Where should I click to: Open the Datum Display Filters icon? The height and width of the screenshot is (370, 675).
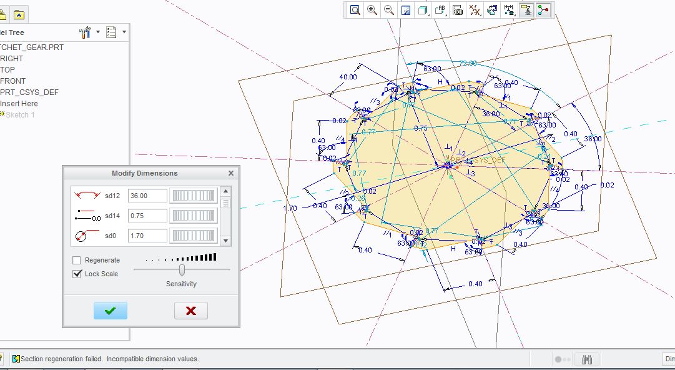pyautogui.click(x=475, y=11)
